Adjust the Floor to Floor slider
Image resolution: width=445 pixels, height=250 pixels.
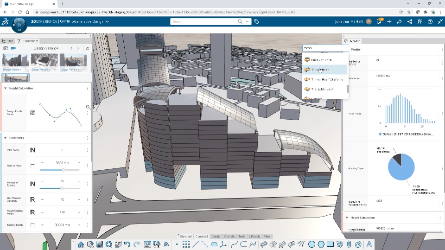point(64,170)
